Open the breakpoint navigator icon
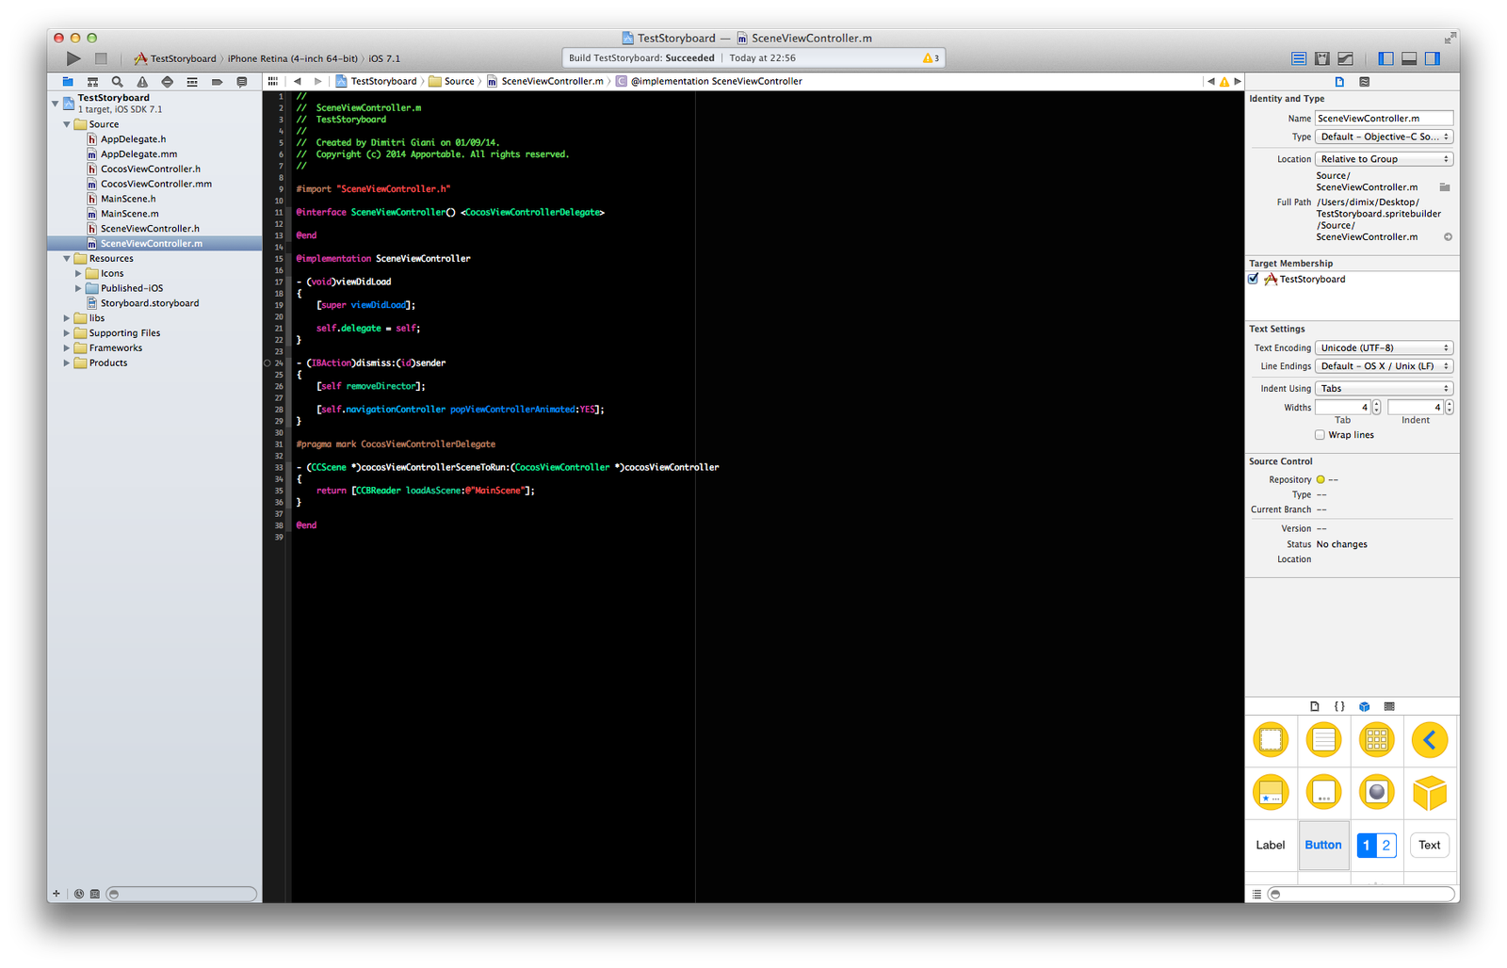 click(x=217, y=82)
